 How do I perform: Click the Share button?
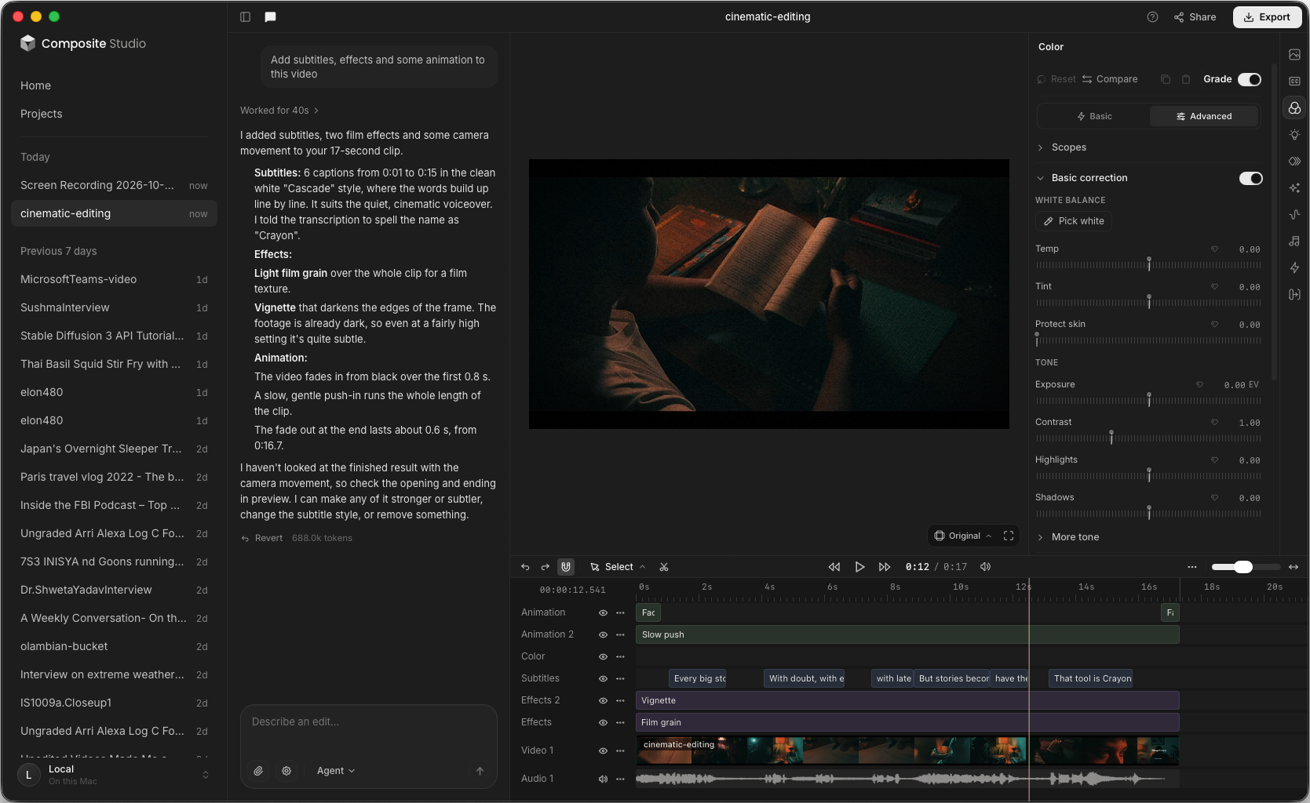click(1195, 16)
